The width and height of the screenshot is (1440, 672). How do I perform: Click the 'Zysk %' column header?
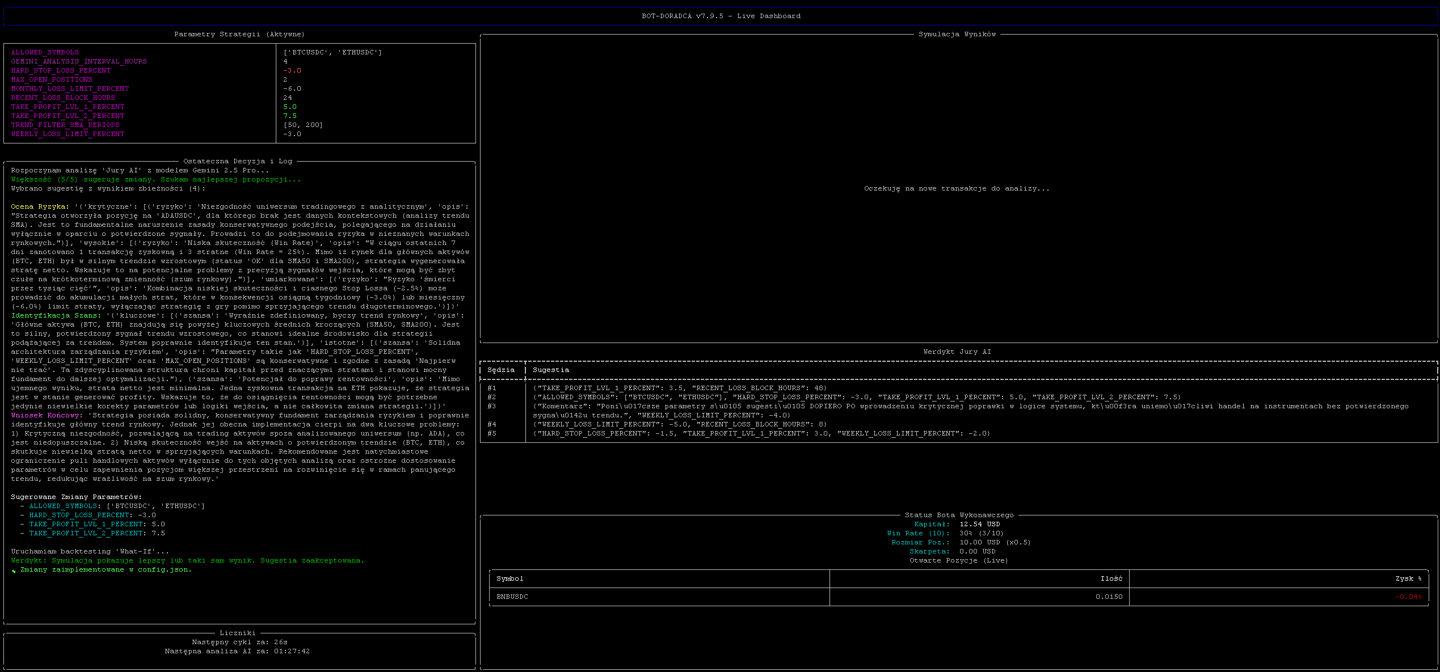[1408, 578]
